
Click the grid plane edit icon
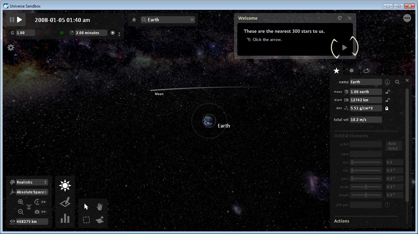(65, 202)
